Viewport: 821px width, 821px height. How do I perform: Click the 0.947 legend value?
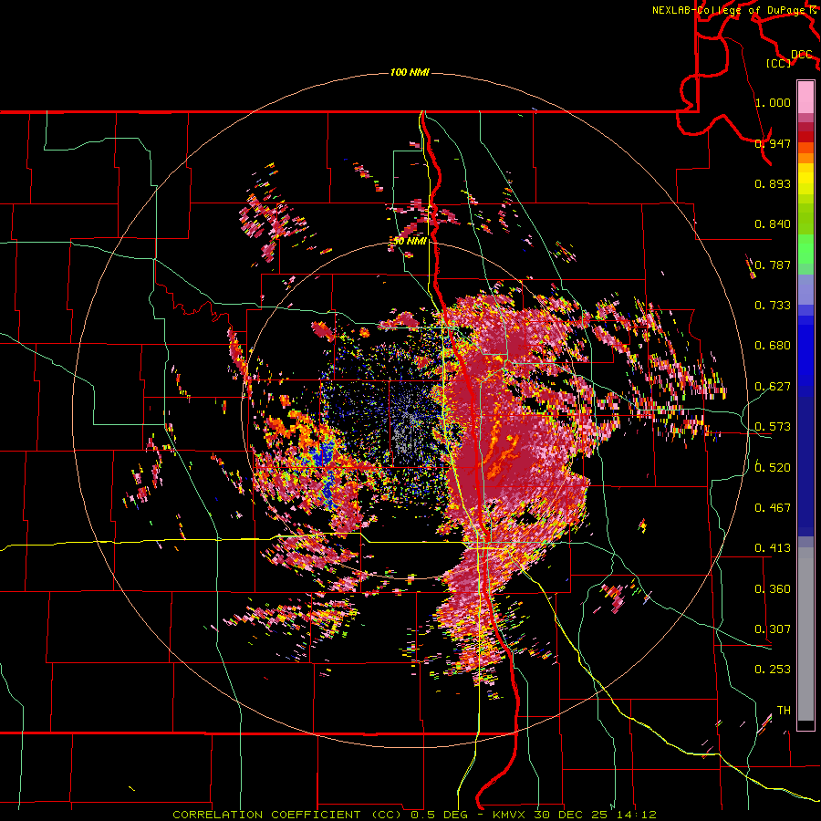pos(773,143)
